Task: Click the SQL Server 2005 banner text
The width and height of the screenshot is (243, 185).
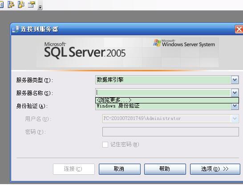Action: click(85, 50)
